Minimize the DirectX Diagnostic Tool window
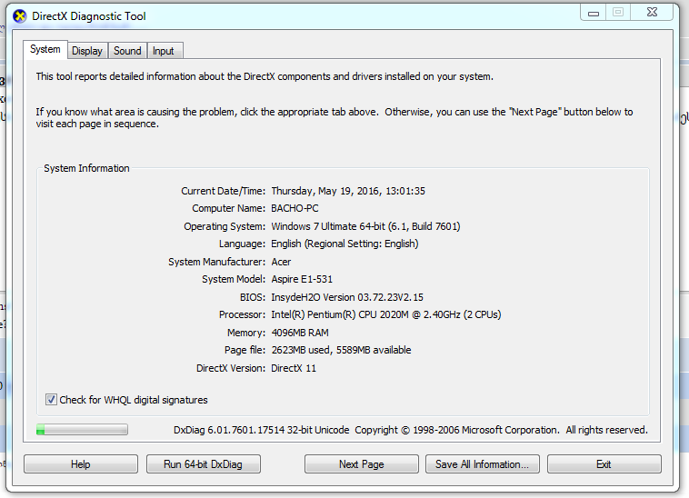Screen dimensions: 689x498 (x=594, y=13)
